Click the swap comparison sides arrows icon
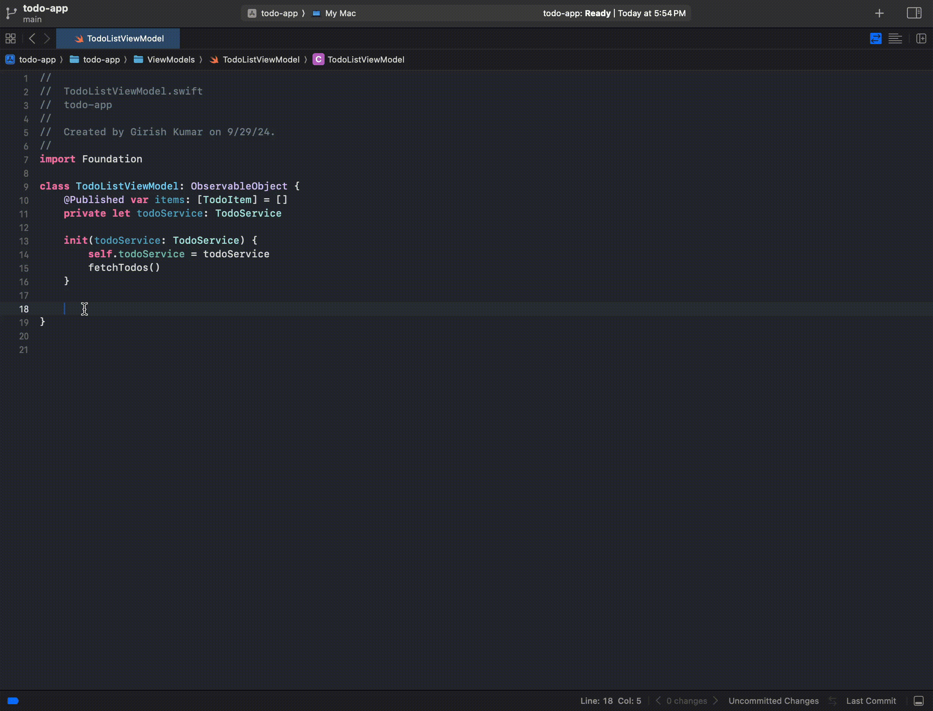Screen dimensions: 933x711 point(832,700)
